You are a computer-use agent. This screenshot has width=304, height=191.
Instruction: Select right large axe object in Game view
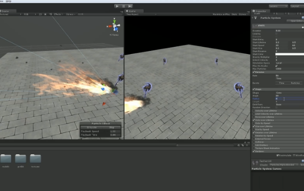pyautogui.click(x=239, y=90)
